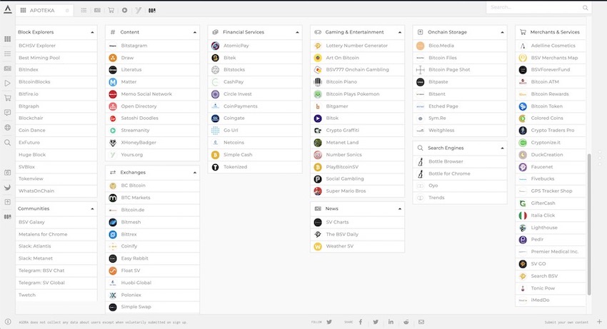This screenshot has width=607, height=329.
Task: Open the WhatsOnChain link
Action: [x=36, y=191]
